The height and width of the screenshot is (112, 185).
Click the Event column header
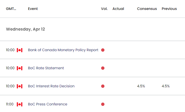click(33, 9)
